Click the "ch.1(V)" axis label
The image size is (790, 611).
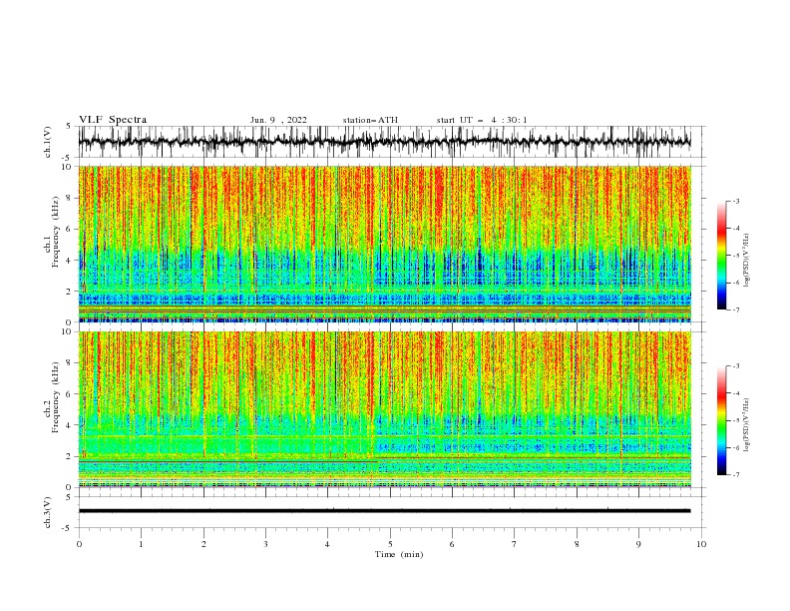tap(48, 142)
